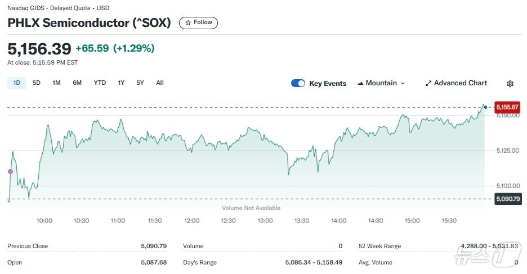Click the star icon on Follow
The height and width of the screenshot is (274, 527).
pos(188,22)
